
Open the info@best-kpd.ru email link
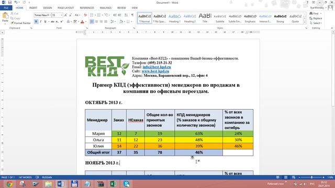coord(157,67)
